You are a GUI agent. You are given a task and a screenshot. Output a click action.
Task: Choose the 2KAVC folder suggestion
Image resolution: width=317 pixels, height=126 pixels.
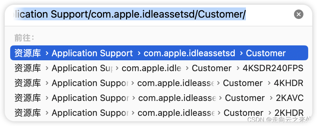159,98
